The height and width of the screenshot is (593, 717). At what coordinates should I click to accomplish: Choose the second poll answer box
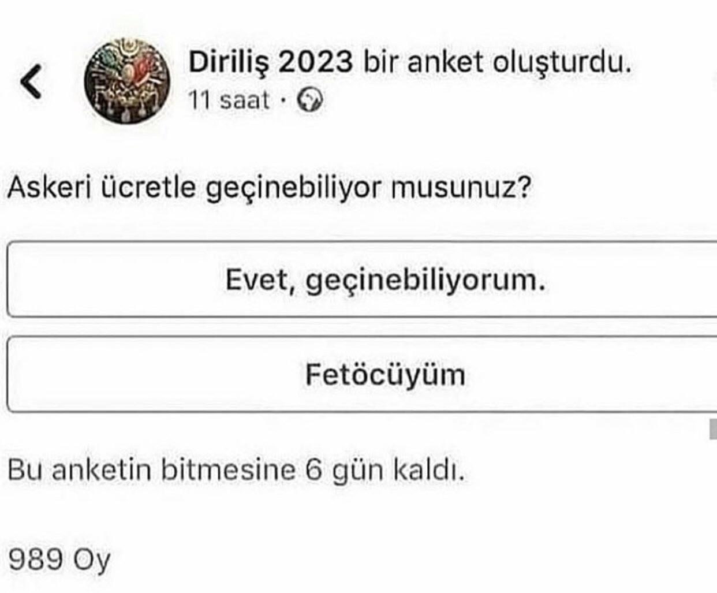coord(362,374)
